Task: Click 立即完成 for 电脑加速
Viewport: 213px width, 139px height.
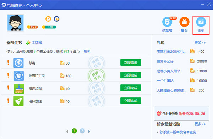Action: pos(131,101)
